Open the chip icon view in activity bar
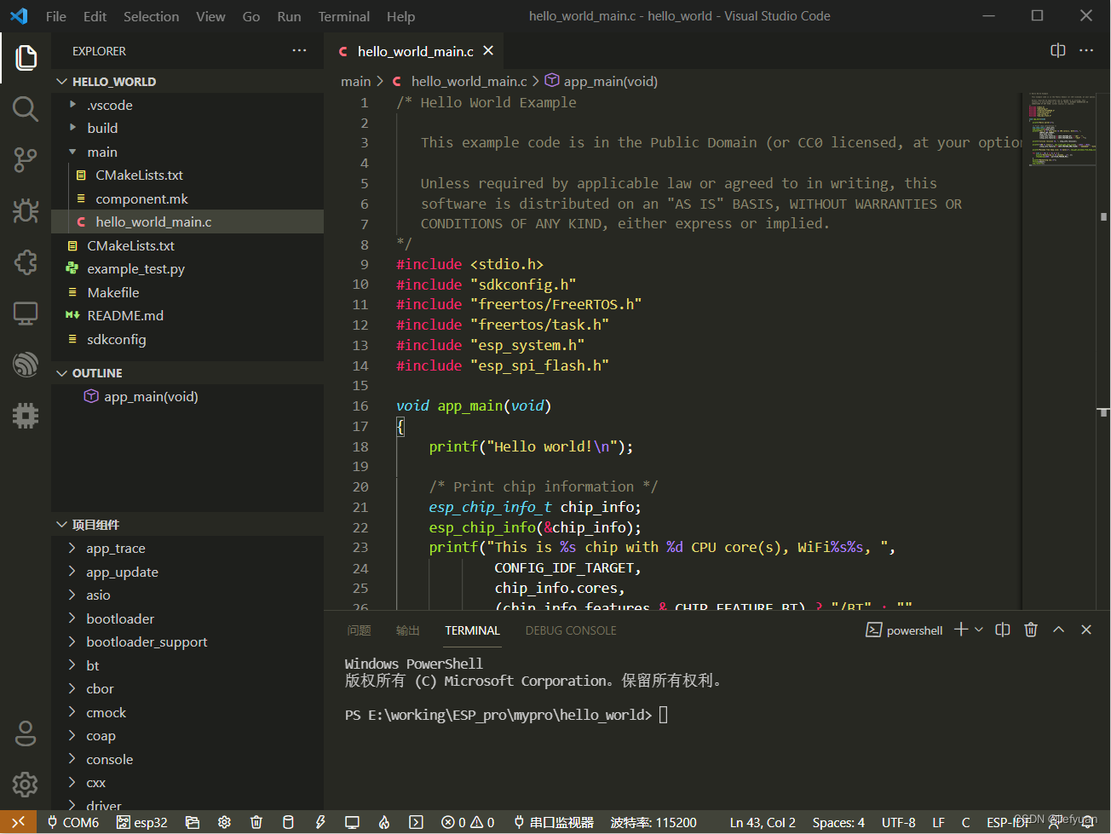This screenshot has height=834, width=1111. point(26,415)
